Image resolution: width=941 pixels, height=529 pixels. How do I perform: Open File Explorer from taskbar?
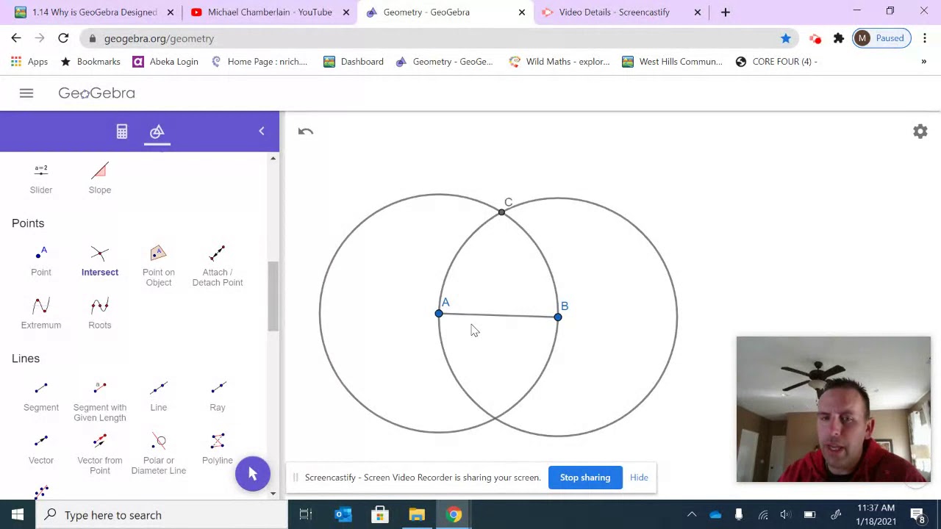click(417, 515)
